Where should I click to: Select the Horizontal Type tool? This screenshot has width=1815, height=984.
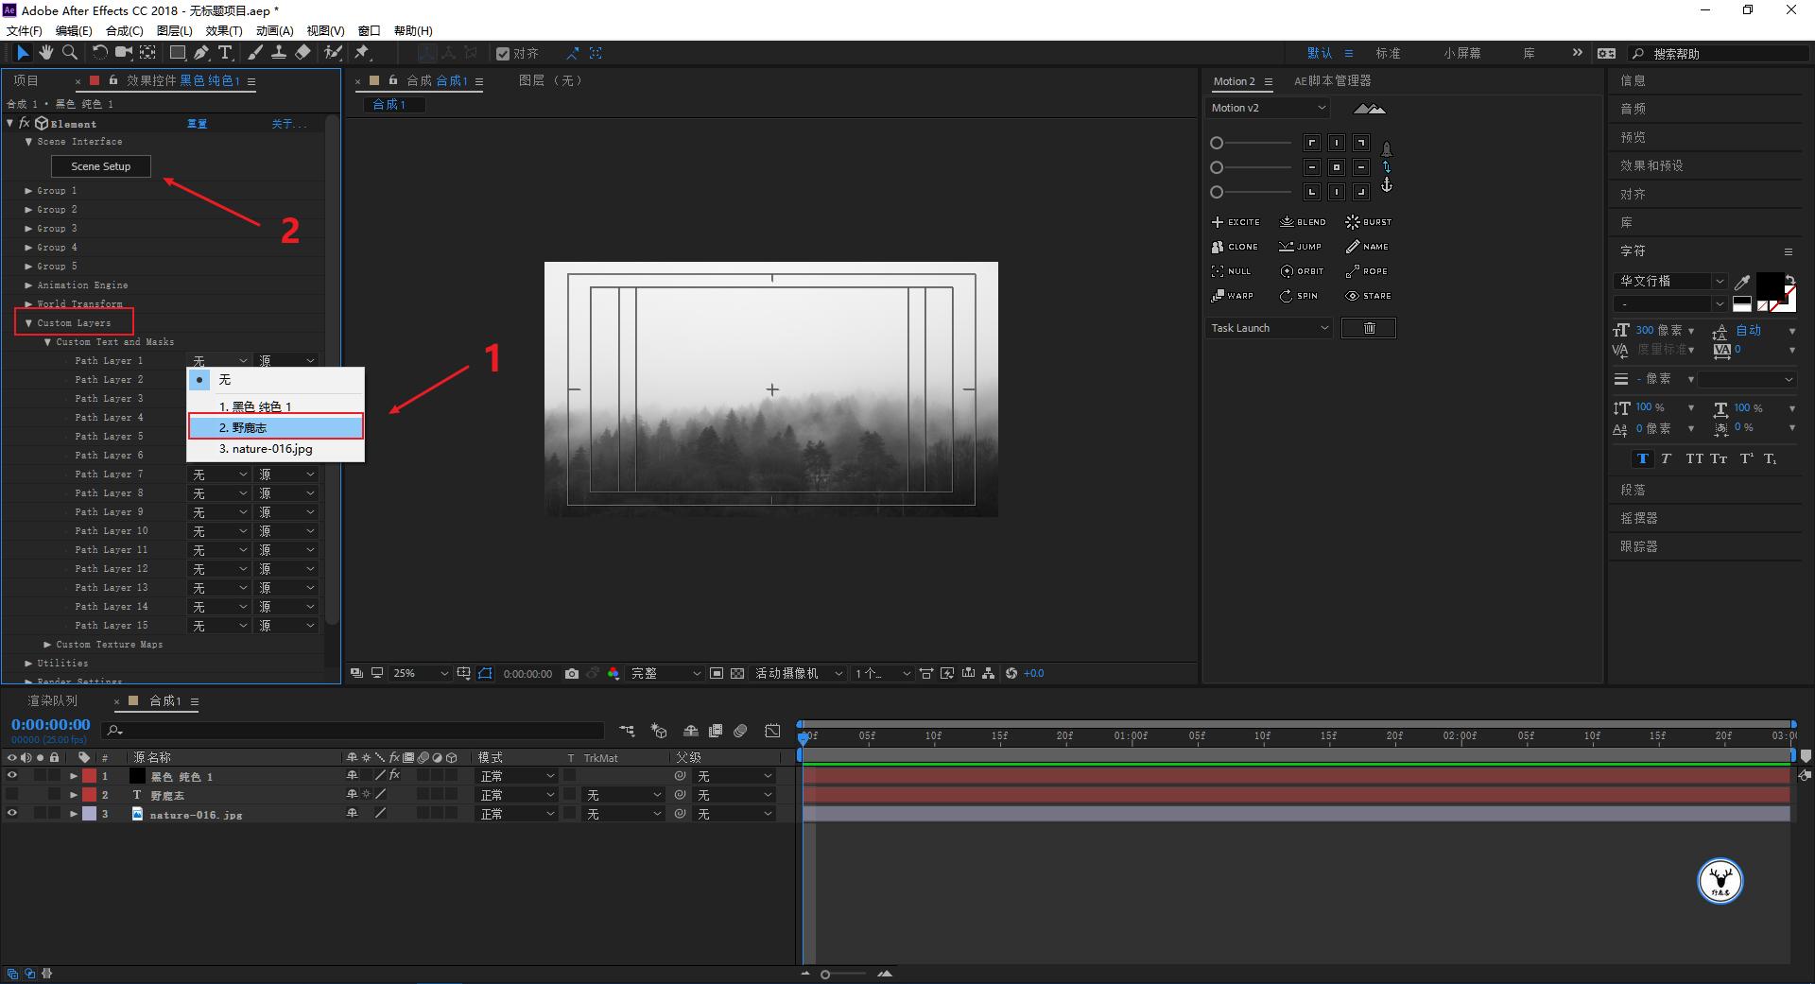pos(225,53)
